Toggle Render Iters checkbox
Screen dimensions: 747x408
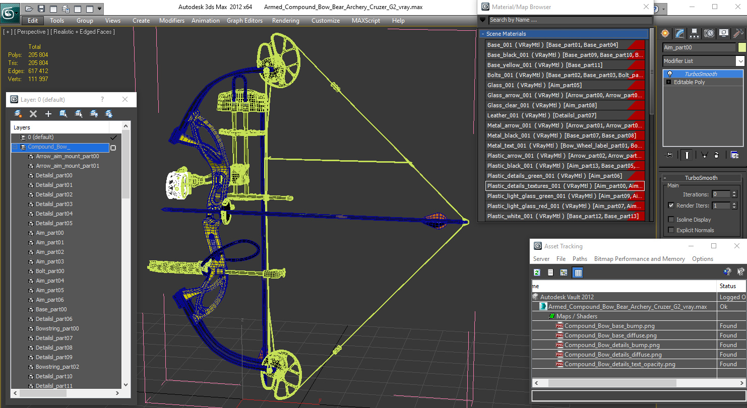click(671, 206)
